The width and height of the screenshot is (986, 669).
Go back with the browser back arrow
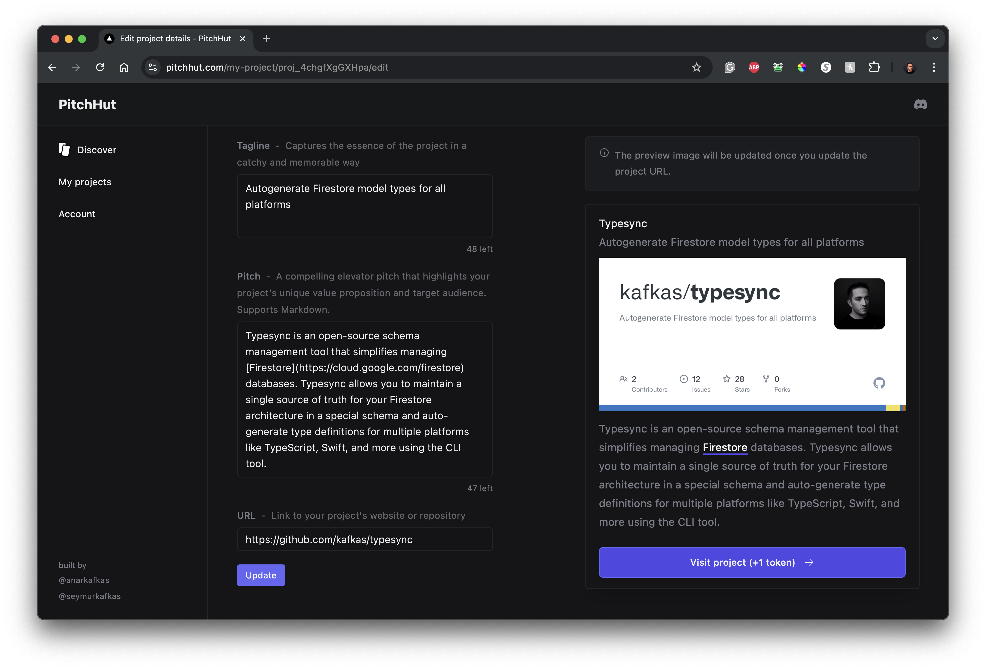52,67
